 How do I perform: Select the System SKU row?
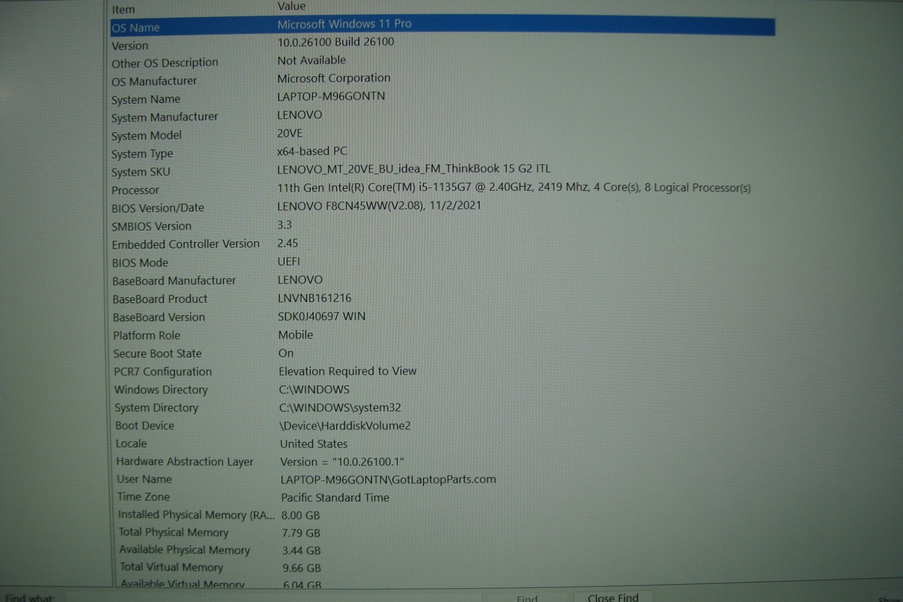(x=141, y=172)
